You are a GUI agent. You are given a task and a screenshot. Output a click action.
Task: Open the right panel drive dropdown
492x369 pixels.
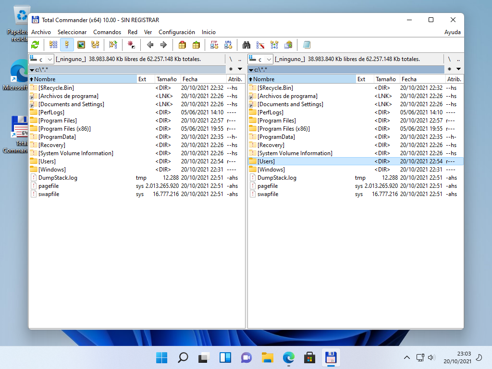coord(260,59)
